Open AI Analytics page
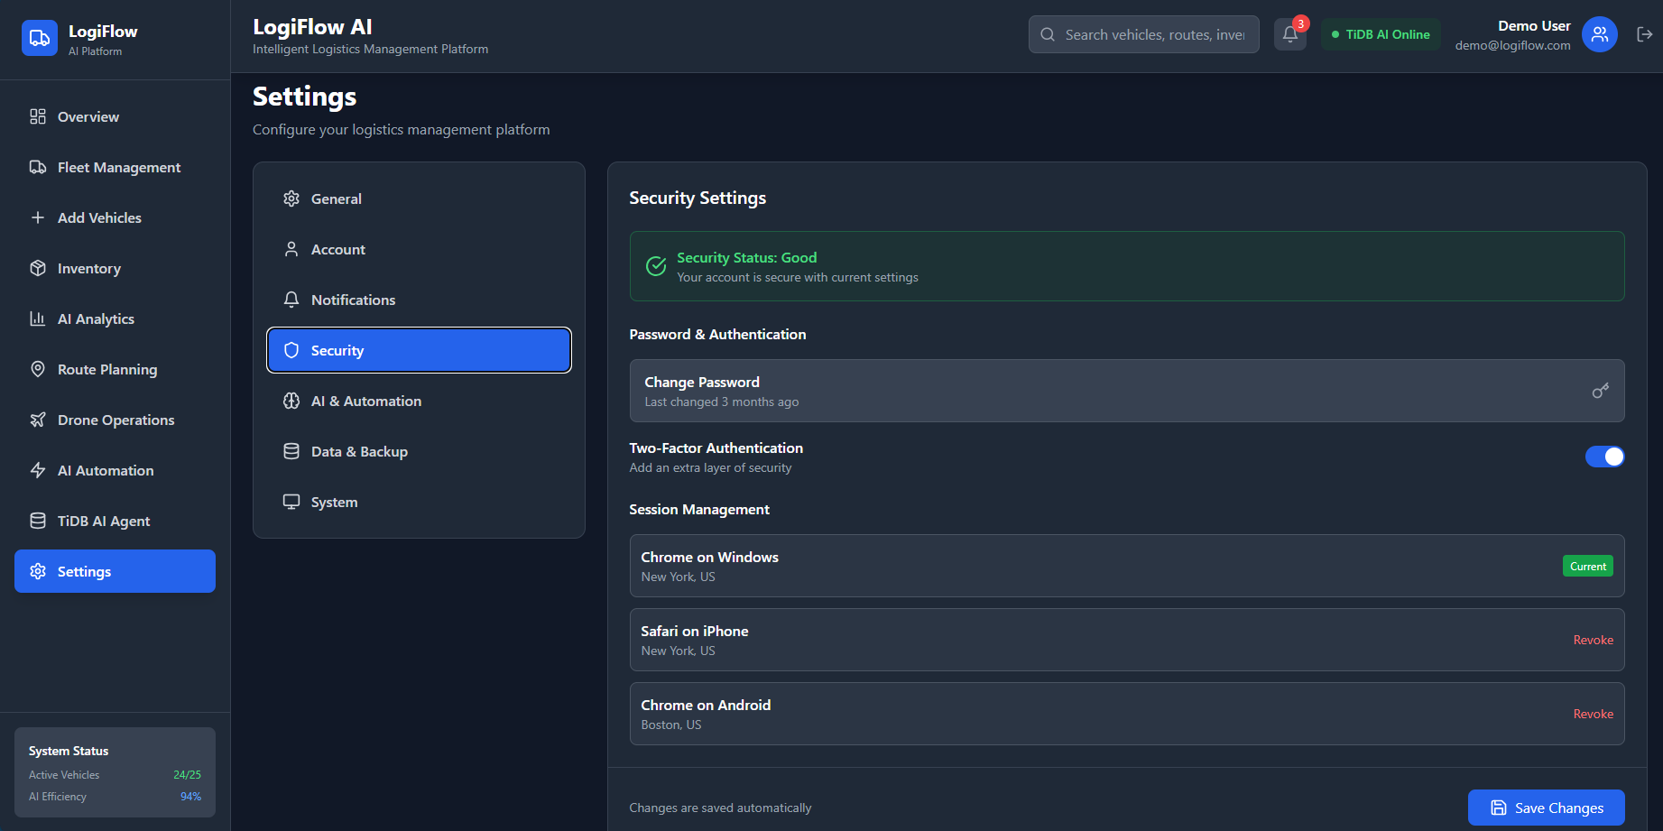 click(x=96, y=319)
